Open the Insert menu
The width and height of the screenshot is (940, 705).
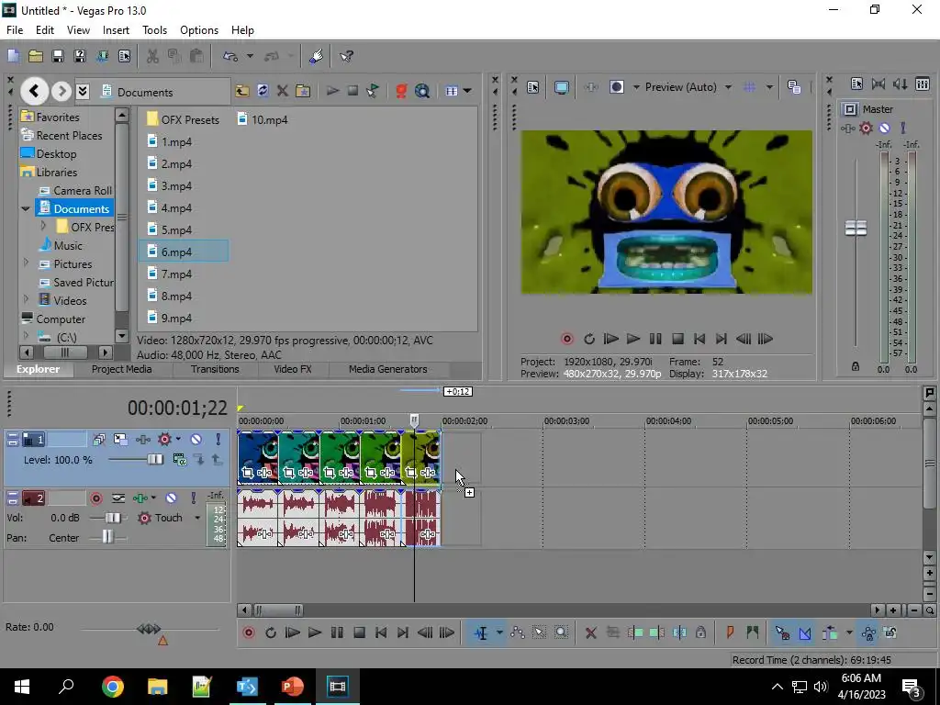116,30
